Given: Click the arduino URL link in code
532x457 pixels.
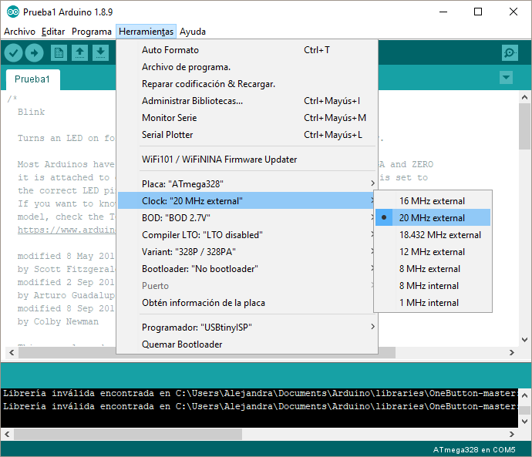Looking at the screenshot, I should (x=66, y=230).
